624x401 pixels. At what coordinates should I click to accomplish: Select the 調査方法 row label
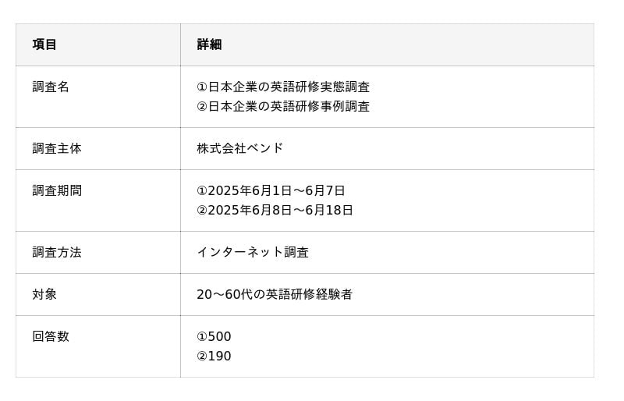tap(57, 253)
